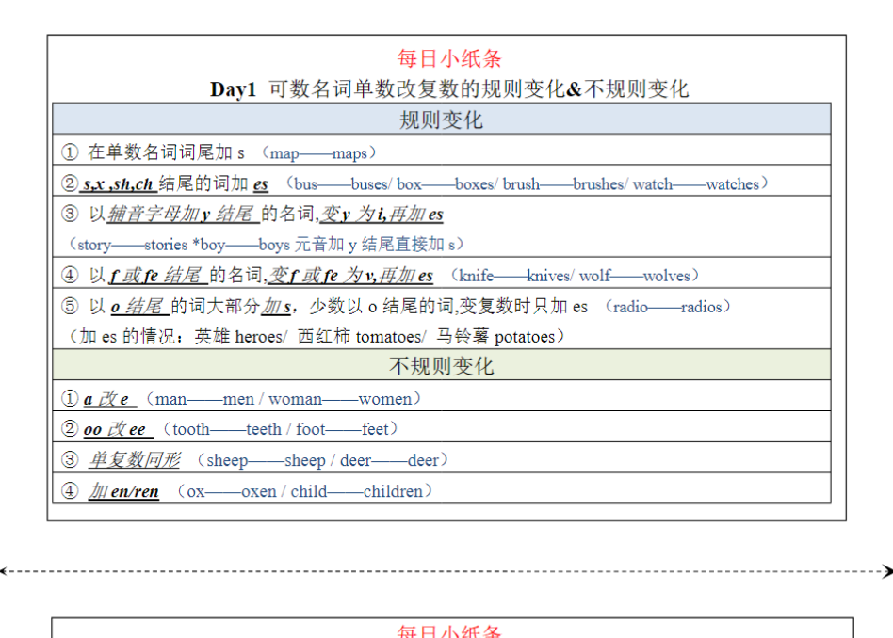Click the right arrowhead of the dashed line
This screenshot has width=893, height=638.
coord(886,570)
